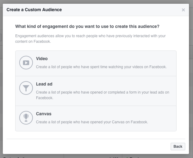193x158 pixels.
Task: Click the video watchers description text
Action: (x=101, y=67)
